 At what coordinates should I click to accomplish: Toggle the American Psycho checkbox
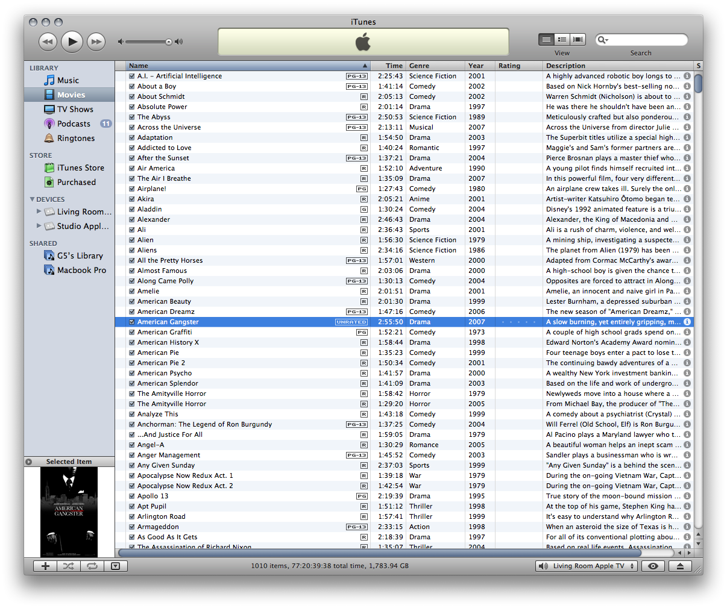pos(131,373)
